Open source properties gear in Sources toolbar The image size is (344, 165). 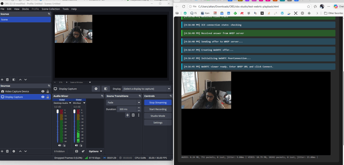pyautogui.click(x=14, y=151)
